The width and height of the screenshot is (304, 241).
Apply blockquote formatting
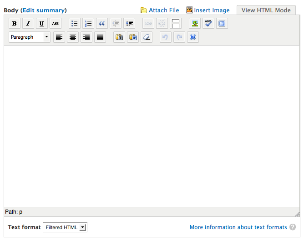tap(102, 24)
